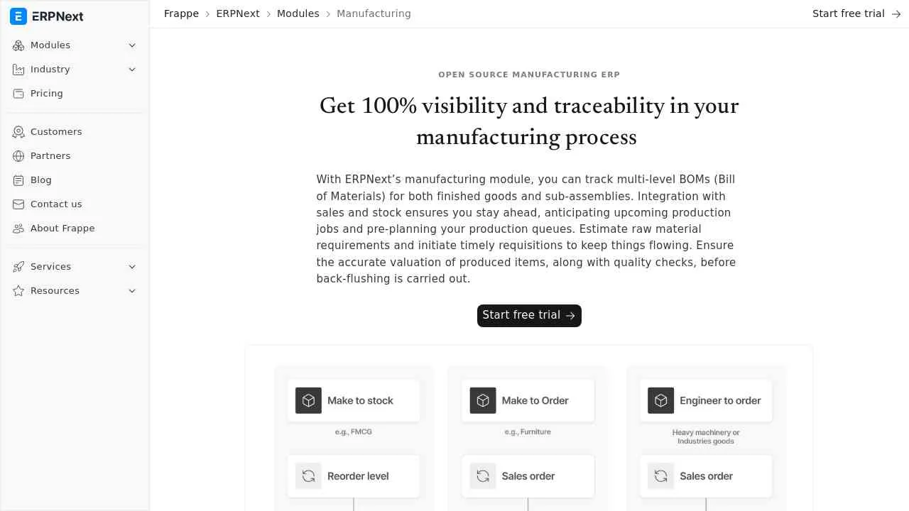Go to Frappe in the breadcrumb
Image resolution: width=909 pixels, height=511 pixels.
181,13
